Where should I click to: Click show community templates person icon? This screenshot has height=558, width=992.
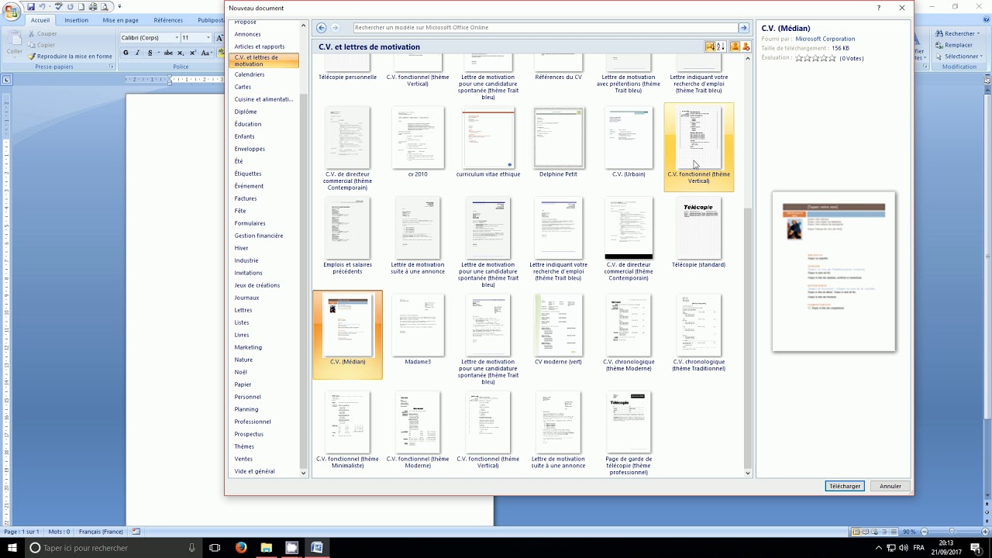point(735,46)
